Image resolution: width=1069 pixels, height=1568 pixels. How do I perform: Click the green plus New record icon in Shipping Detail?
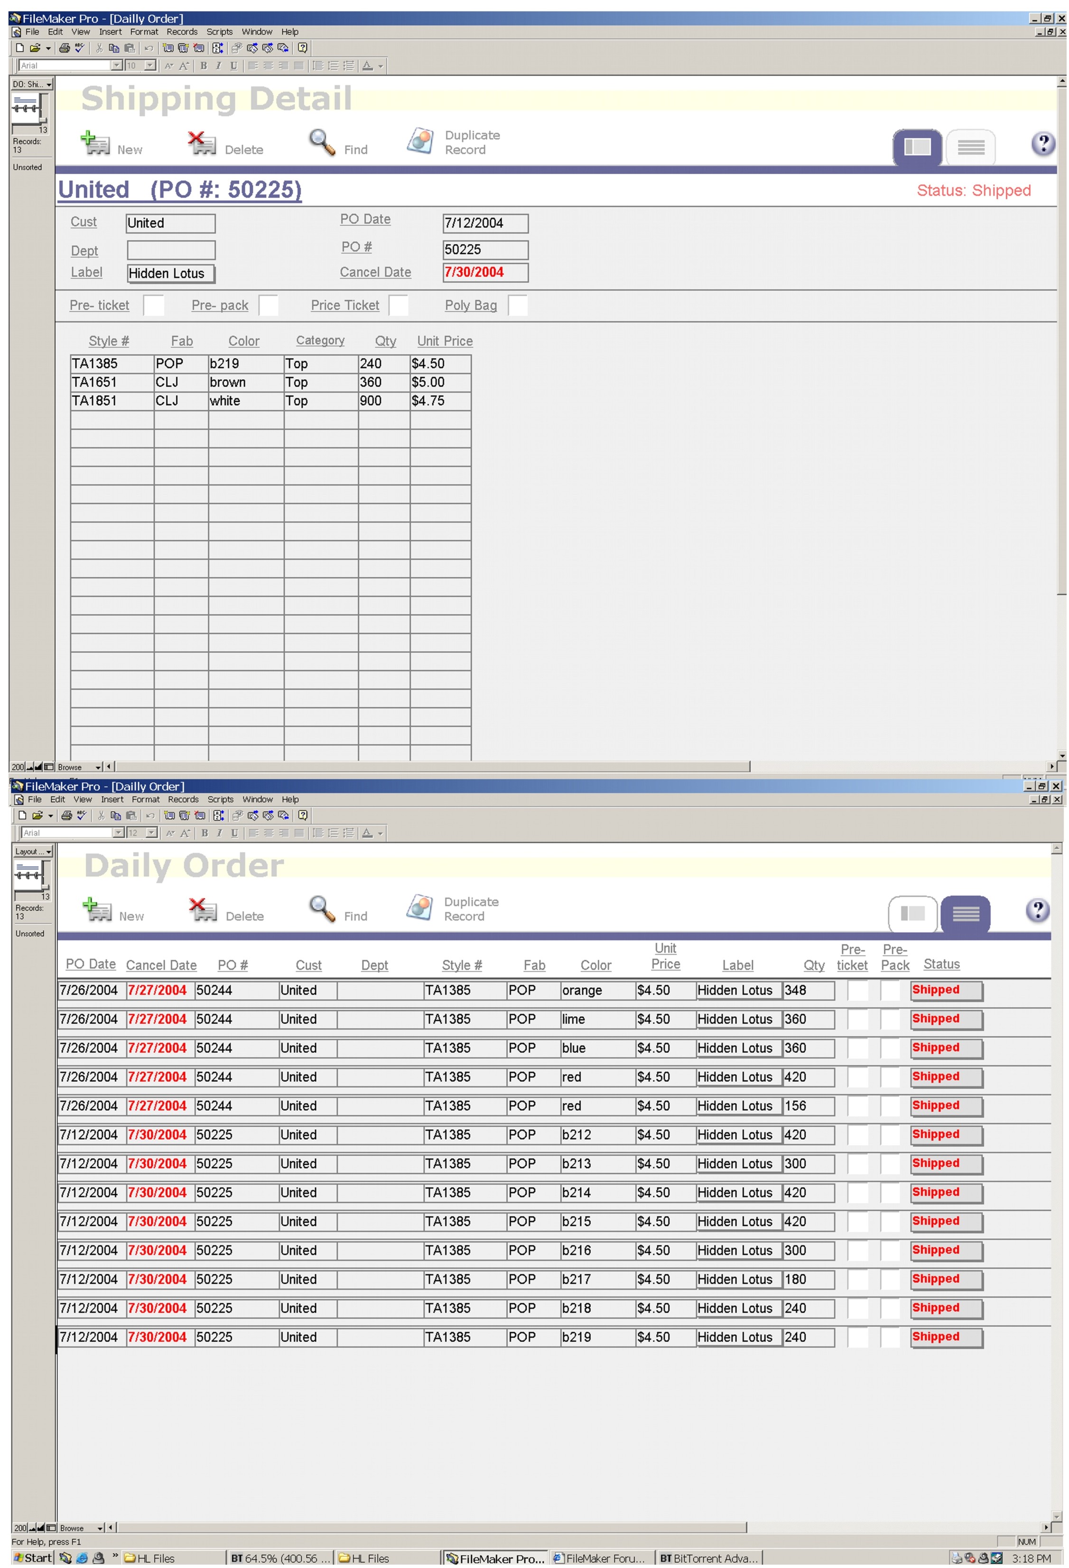pyautogui.click(x=95, y=142)
